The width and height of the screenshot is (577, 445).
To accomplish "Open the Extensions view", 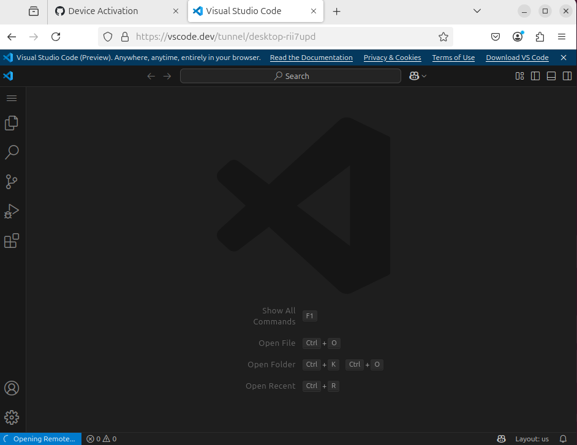I will [11, 240].
